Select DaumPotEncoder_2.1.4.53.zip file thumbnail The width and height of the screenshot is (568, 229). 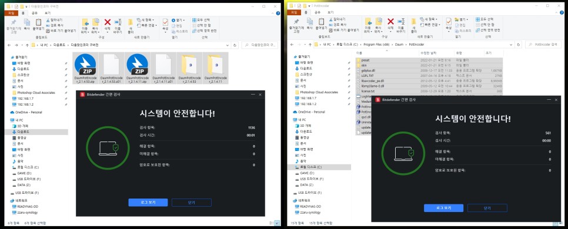click(x=85, y=68)
